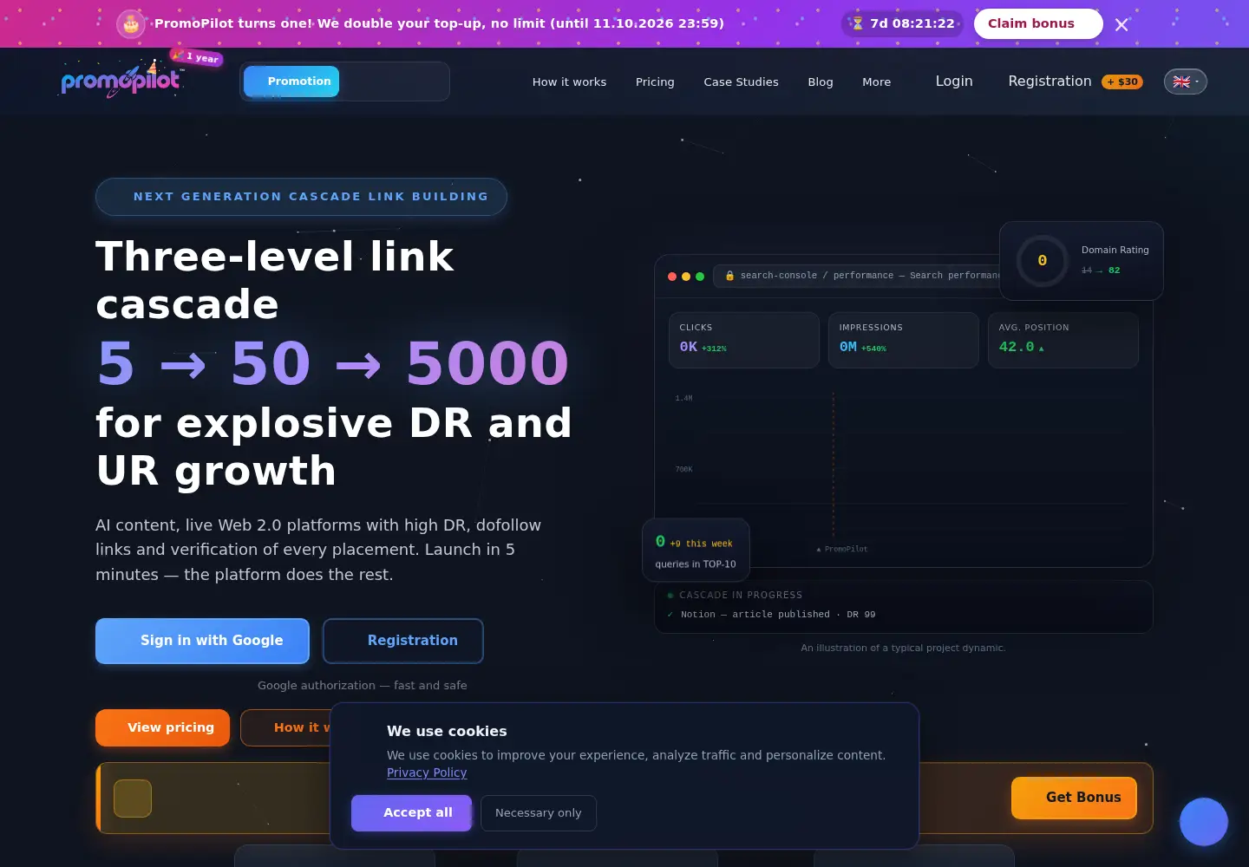Sign in with Google

click(202, 641)
